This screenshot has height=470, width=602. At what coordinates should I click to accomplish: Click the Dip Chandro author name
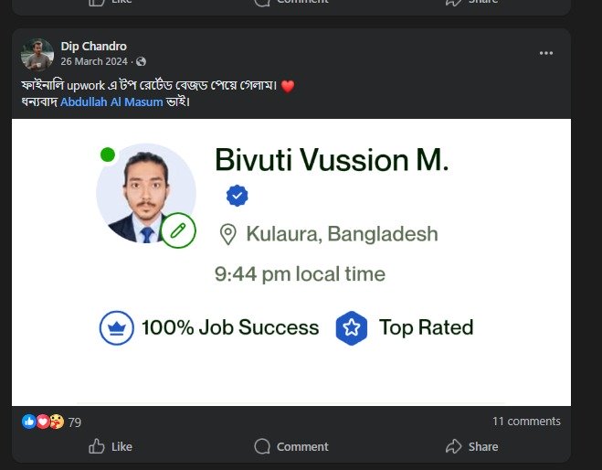point(93,46)
